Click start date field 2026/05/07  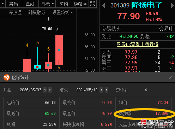30,90
